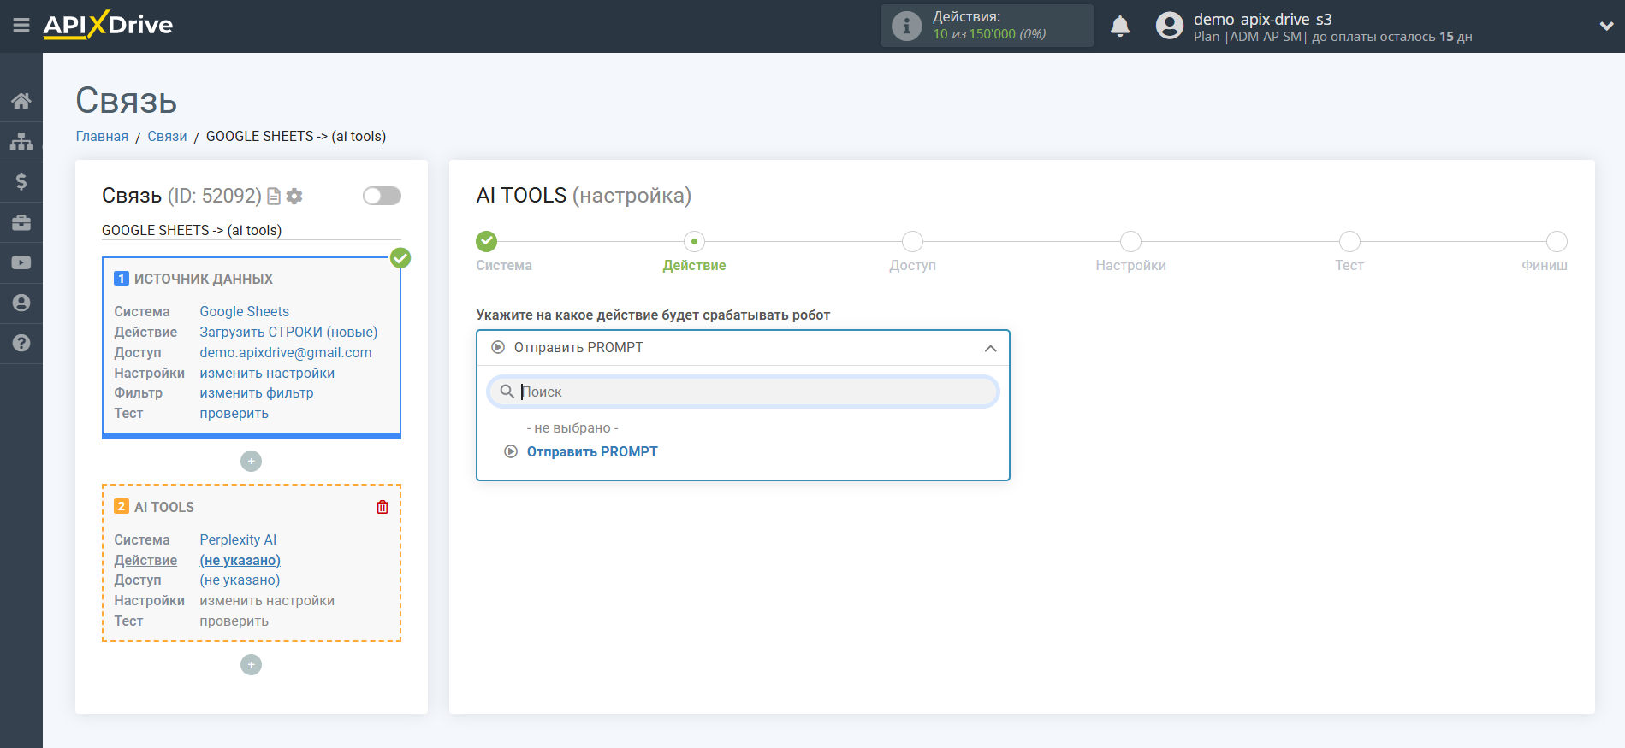Click the ApiX-Drive logo
This screenshot has height=748, width=1625.
[x=108, y=25]
